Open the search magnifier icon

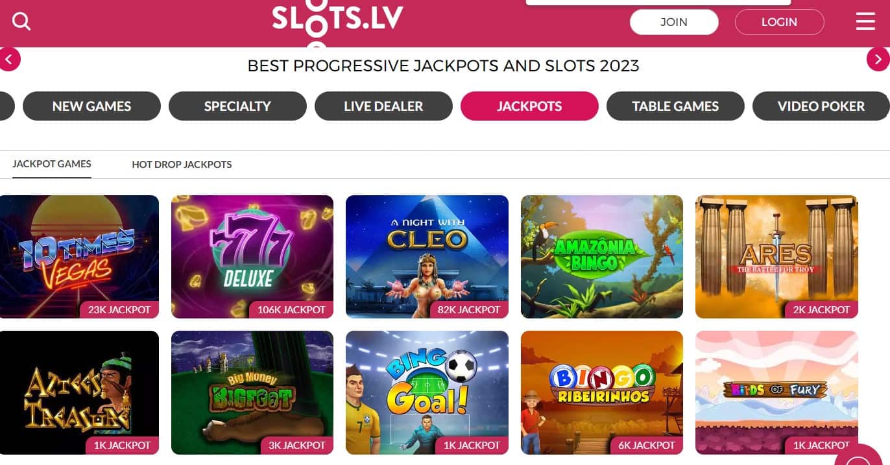point(21,21)
